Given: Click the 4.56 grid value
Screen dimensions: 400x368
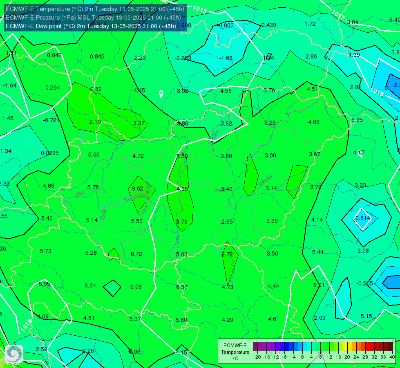Looking at the screenshot, I should pyautogui.click(x=226, y=91).
